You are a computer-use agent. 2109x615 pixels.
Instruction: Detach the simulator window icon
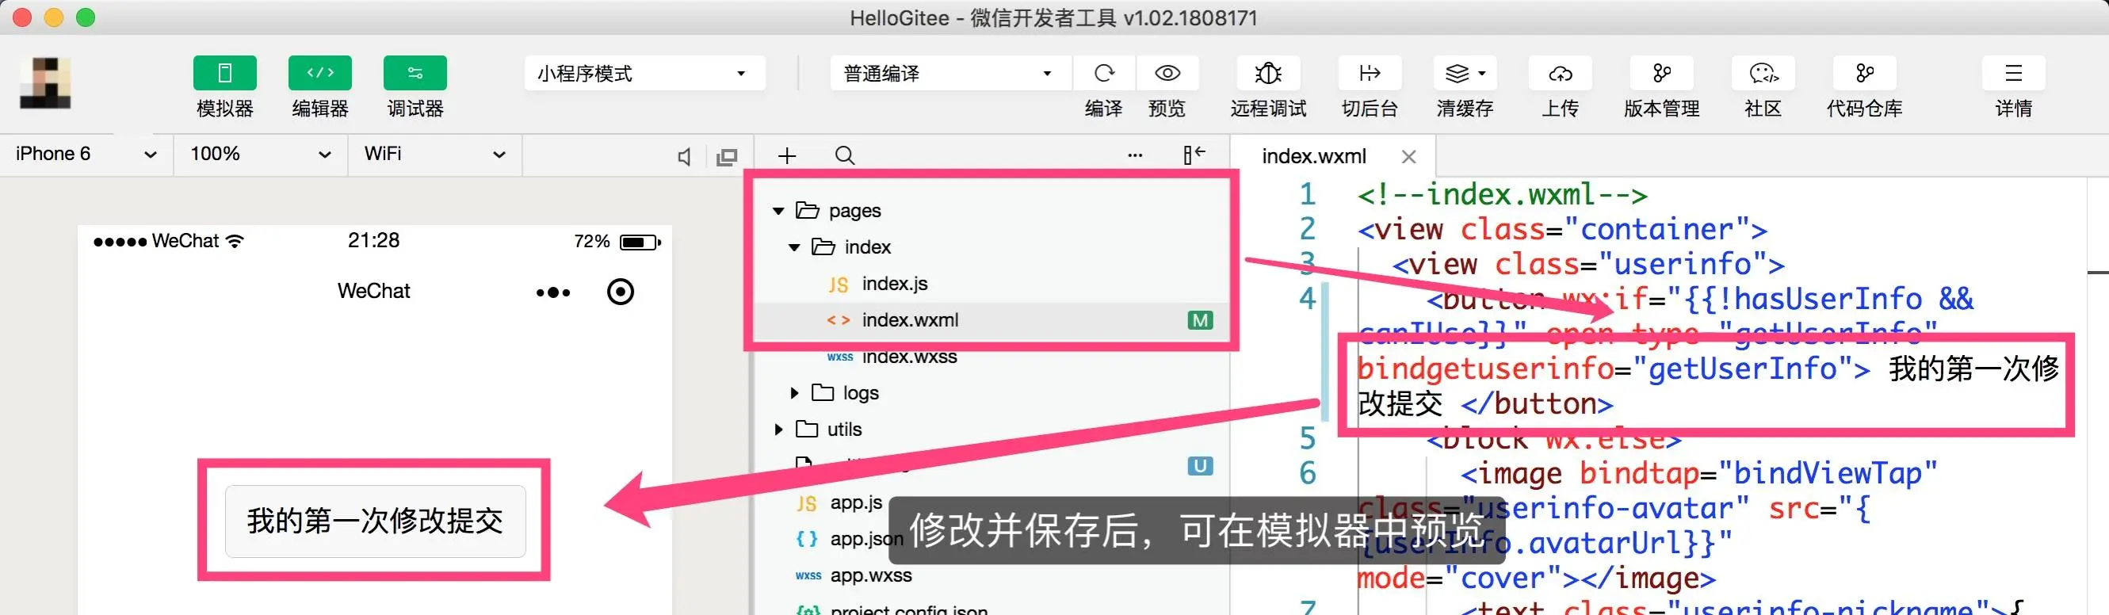point(727,156)
